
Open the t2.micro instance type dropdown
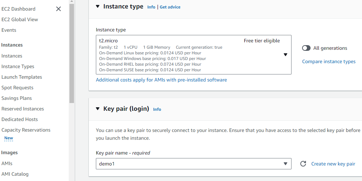click(286, 55)
